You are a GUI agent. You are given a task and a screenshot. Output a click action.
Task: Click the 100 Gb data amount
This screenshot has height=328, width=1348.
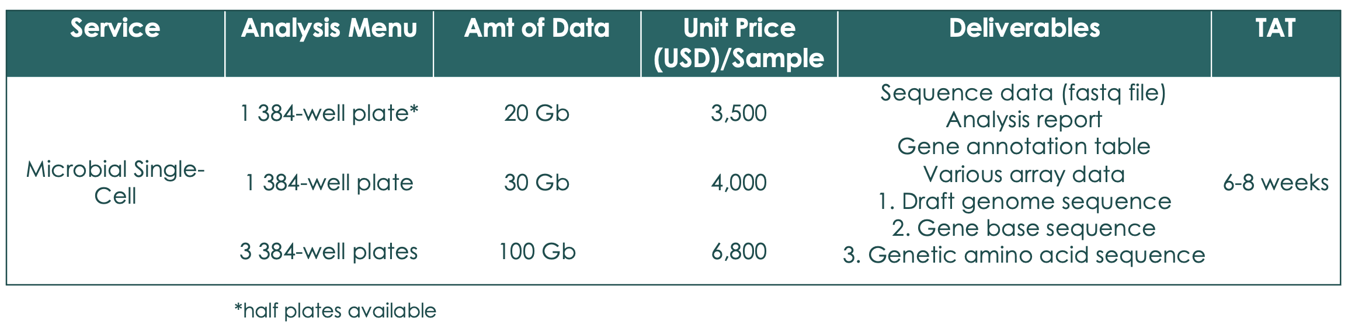pyautogui.click(x=537, y=252)
